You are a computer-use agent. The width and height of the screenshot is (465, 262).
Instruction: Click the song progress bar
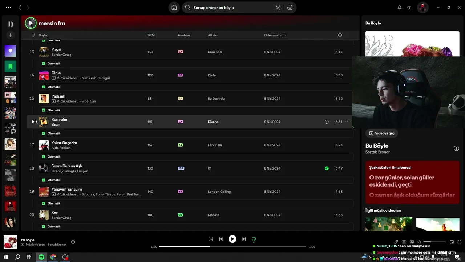click(232, 247)
